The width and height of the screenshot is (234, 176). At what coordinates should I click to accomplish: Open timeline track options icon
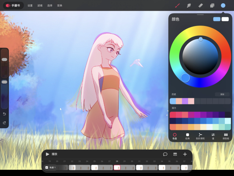coord(175,154)
